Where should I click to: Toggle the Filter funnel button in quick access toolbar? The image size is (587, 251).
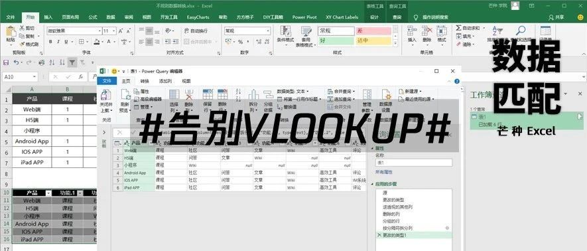72,62
